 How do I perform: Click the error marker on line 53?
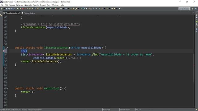4,51
